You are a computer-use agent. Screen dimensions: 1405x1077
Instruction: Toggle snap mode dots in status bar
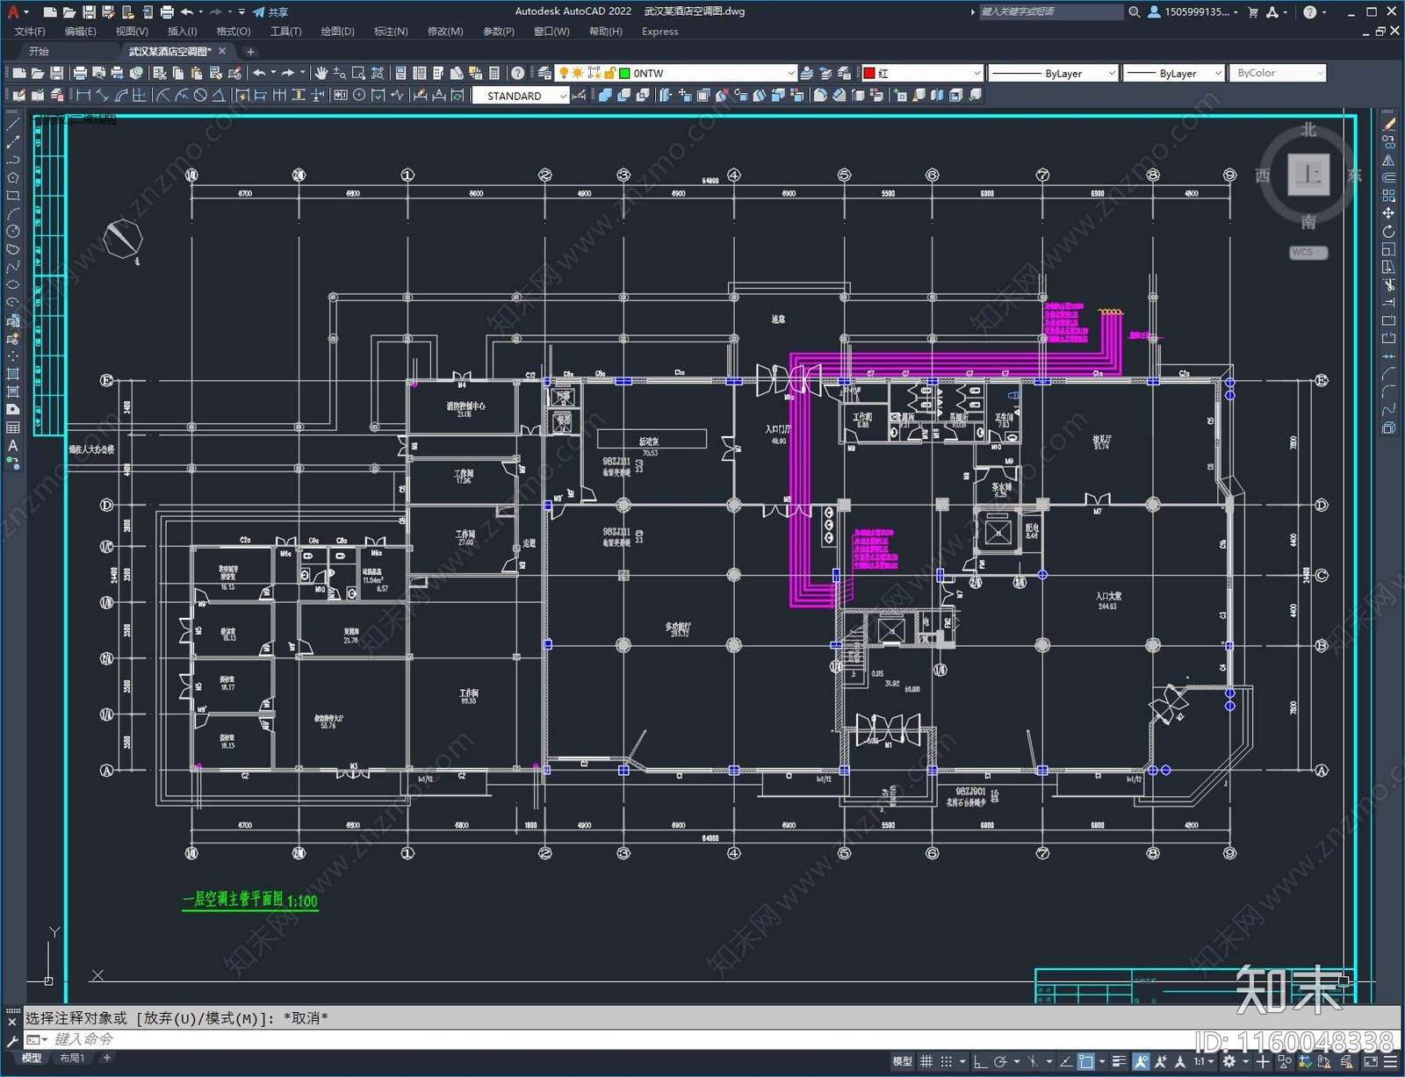tap(947, 1061)
